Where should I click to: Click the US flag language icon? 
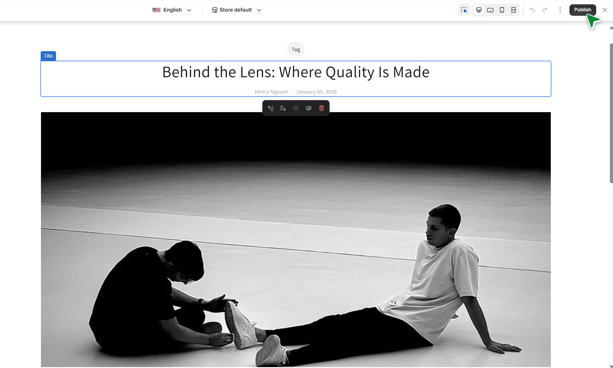tap(156, 10)
